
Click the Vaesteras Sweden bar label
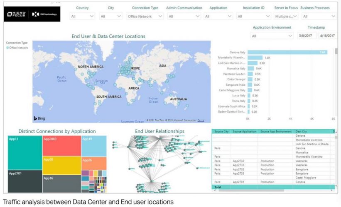[234, 74]
